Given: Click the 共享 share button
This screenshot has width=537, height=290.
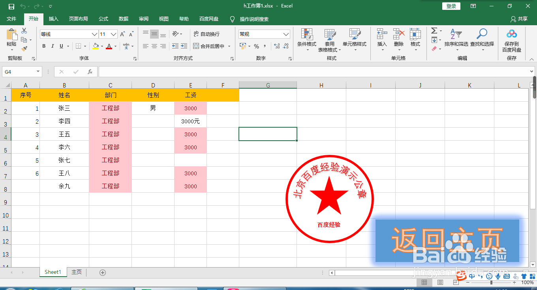Looking at the screenshot, I should (x=519, y=19).
